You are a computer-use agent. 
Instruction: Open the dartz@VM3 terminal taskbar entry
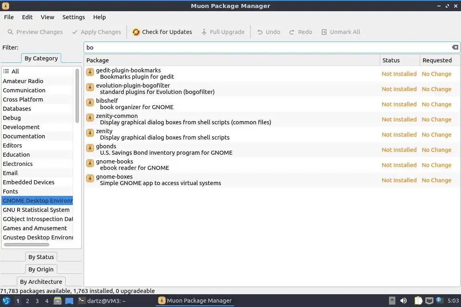(x=102, y=301)
